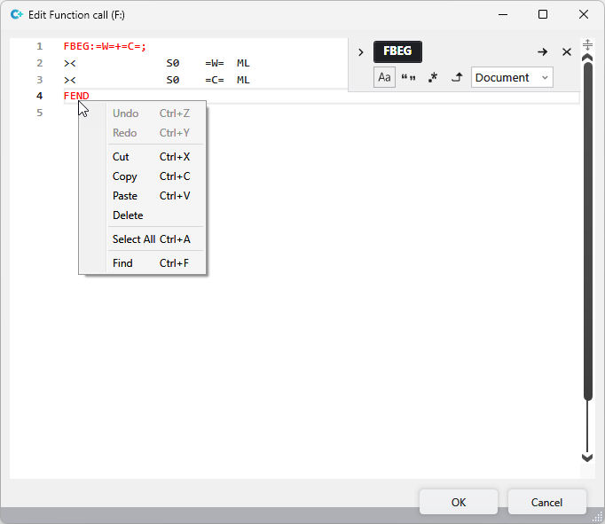This screenshot has height=524, width=605.
Task: Toggle regular expression search mode
Action: 432,78
